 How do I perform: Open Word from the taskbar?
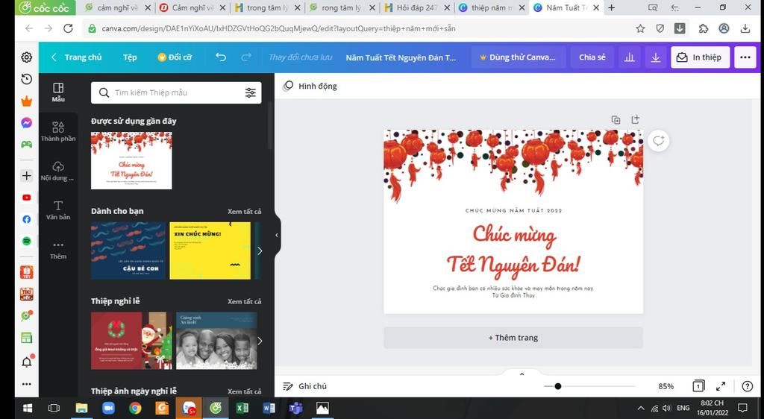click(269, 408)
